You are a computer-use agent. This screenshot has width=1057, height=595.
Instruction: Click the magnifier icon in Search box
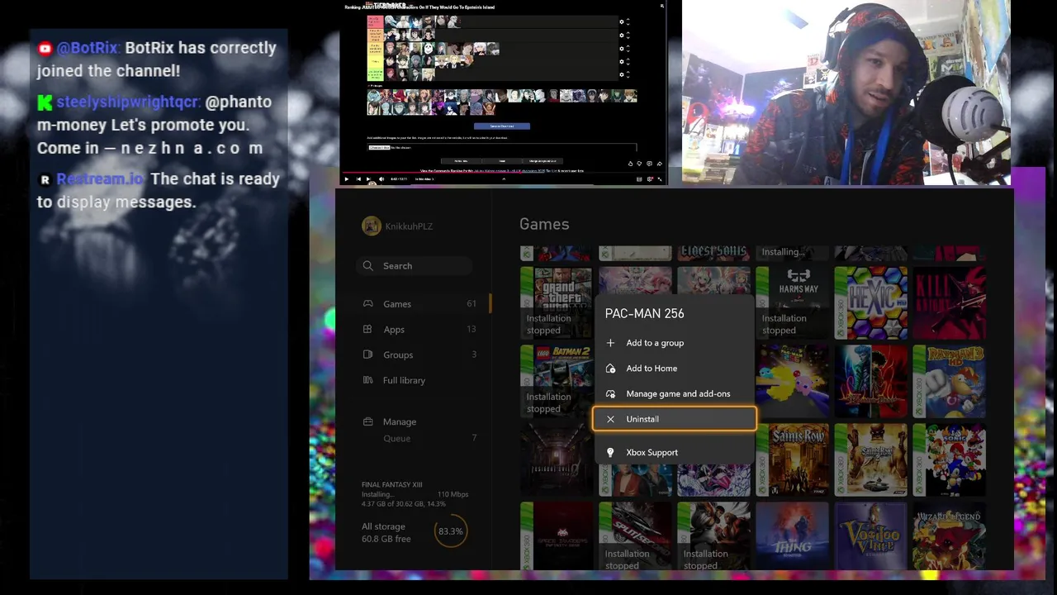[368, 266]
